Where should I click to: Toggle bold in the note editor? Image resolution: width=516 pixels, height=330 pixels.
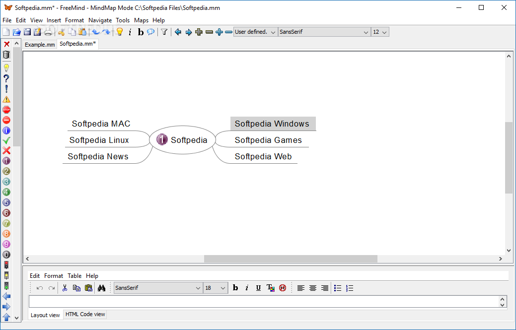(235, 288)
